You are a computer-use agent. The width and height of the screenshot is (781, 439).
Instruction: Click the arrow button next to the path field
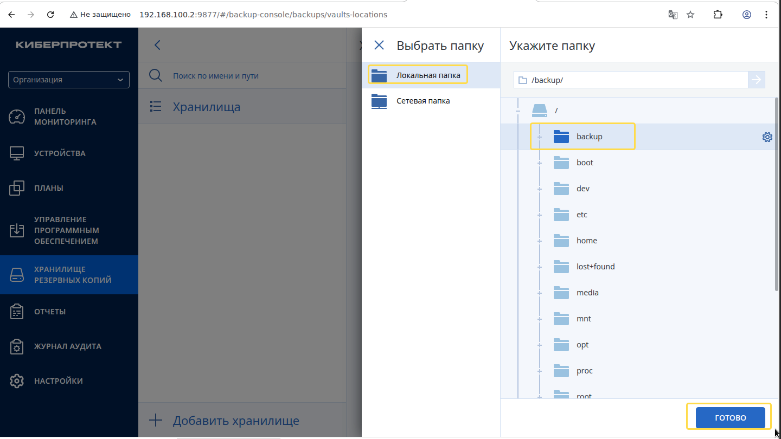(757, 80)
